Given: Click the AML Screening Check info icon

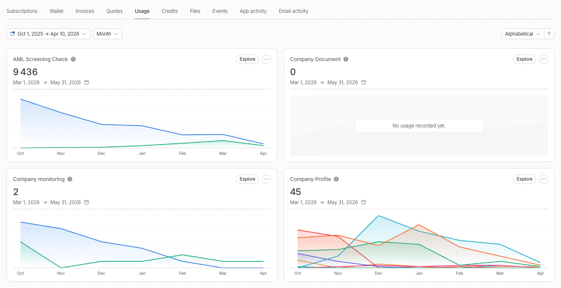Looking at the screenshot, I should tap(73, 59).
